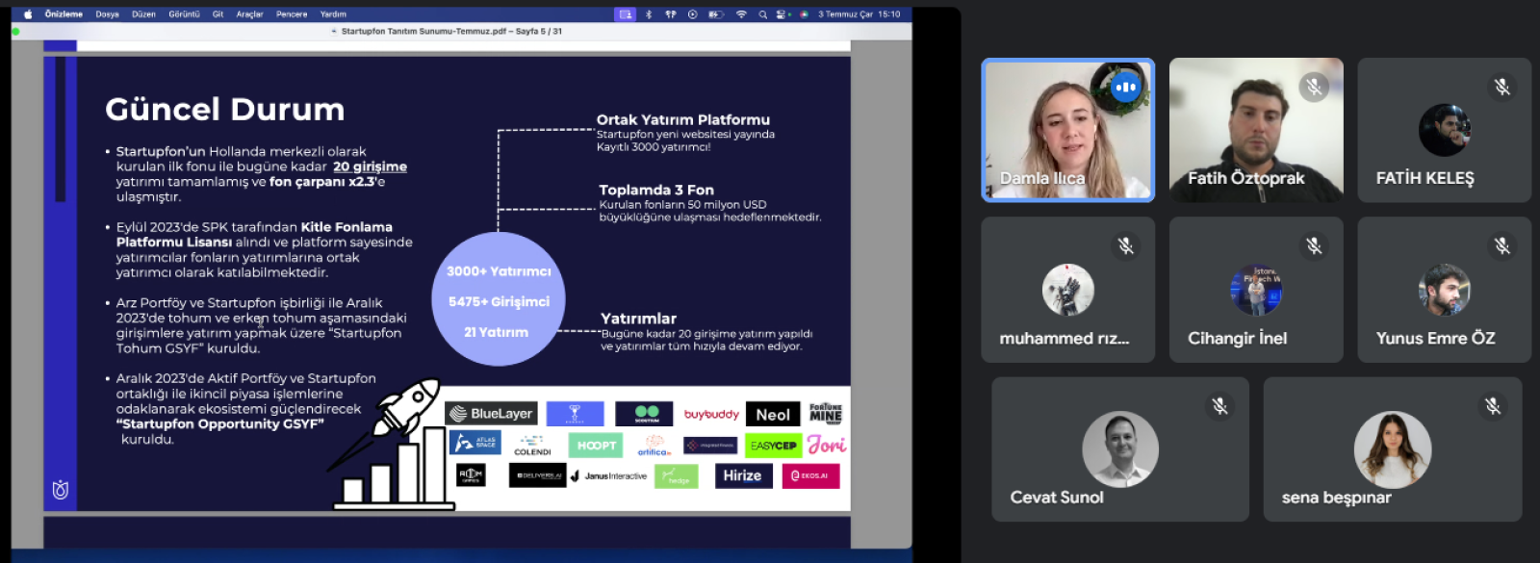Click the Toplamda 3 Fon heading
Screen dimensions: 1540x563
[x=656, y=191]
